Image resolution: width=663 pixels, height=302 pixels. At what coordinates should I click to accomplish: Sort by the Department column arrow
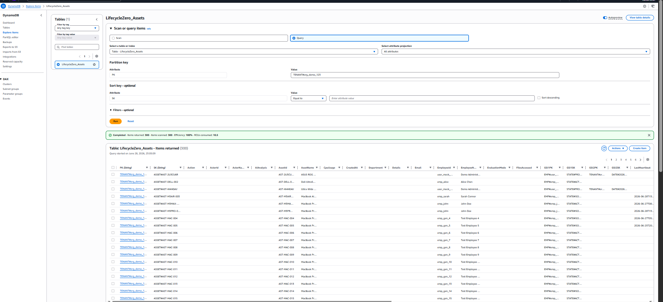coord(385,168)
